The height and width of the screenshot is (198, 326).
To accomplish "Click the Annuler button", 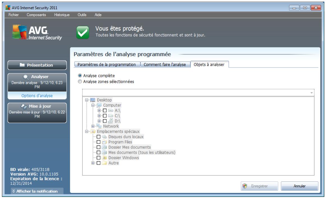I will pos(300,186).
